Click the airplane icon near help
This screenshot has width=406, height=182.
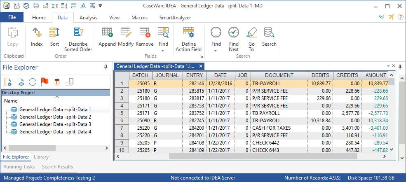(391, 17)
